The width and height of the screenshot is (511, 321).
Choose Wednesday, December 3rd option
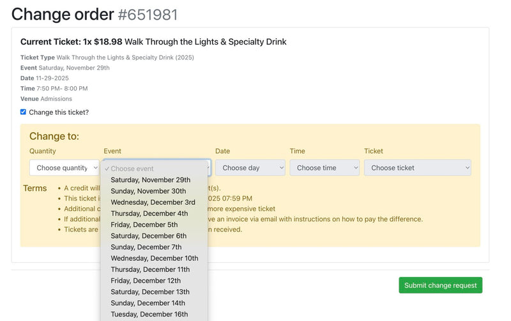[x=153, y=202]
